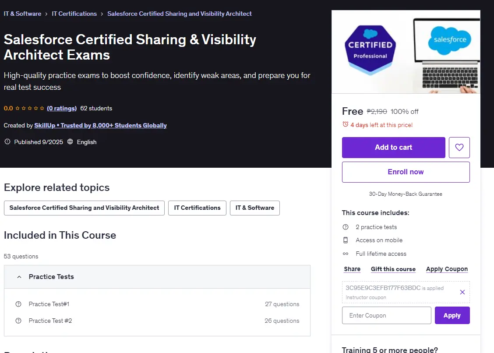Image resolution: width=494 pixels, height=353 pixels.
Task: Click the practice tests question mark icon
Action: [346, 227]
